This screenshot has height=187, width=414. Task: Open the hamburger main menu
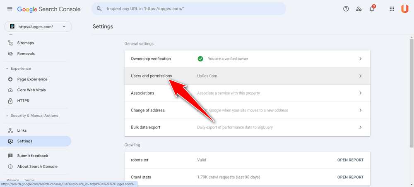point(10,9)
